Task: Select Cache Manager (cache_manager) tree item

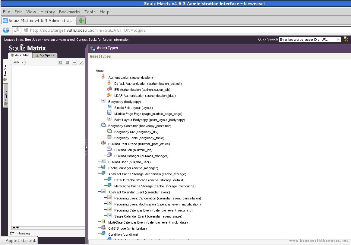Action: (x=133, y=168)
